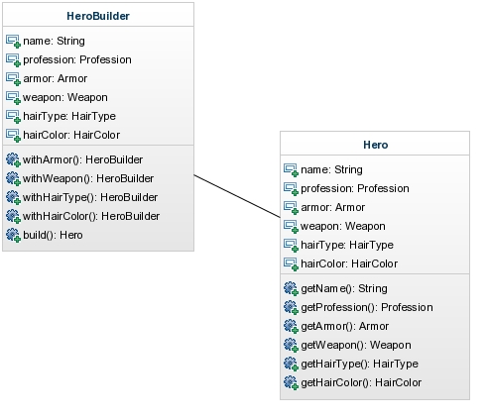Select the Hero class title header
Image resolution: width=489 pixels, height=419 pixels.
[x=376, y=145]
